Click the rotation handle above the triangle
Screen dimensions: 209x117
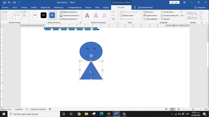point(91,56)
